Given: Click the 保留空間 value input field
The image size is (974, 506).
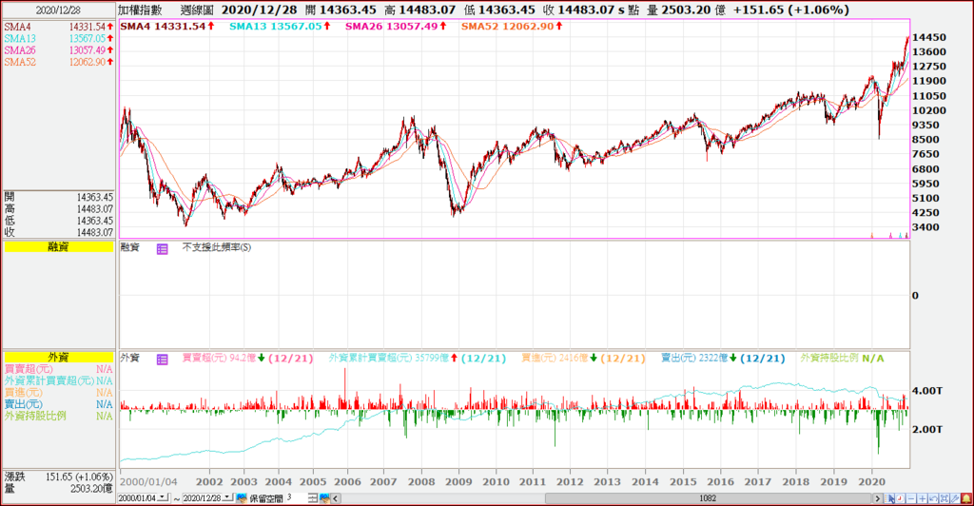Looking at the screenshot, I should (x=296, y=498).
